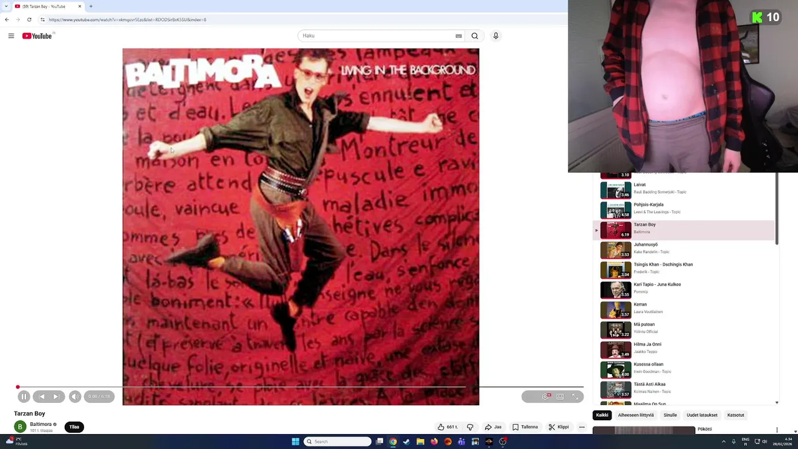Image resolution: width=798 pixels, height=449 pixels.
Task: Open Firefox from the taskbar
Action: point(434,442)
